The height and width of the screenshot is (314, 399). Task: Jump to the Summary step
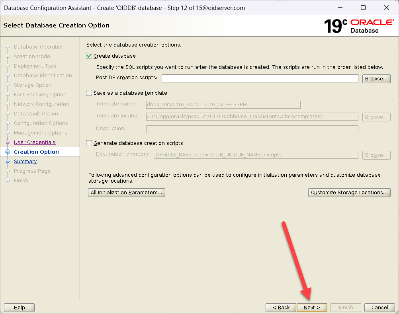(25, 162)
